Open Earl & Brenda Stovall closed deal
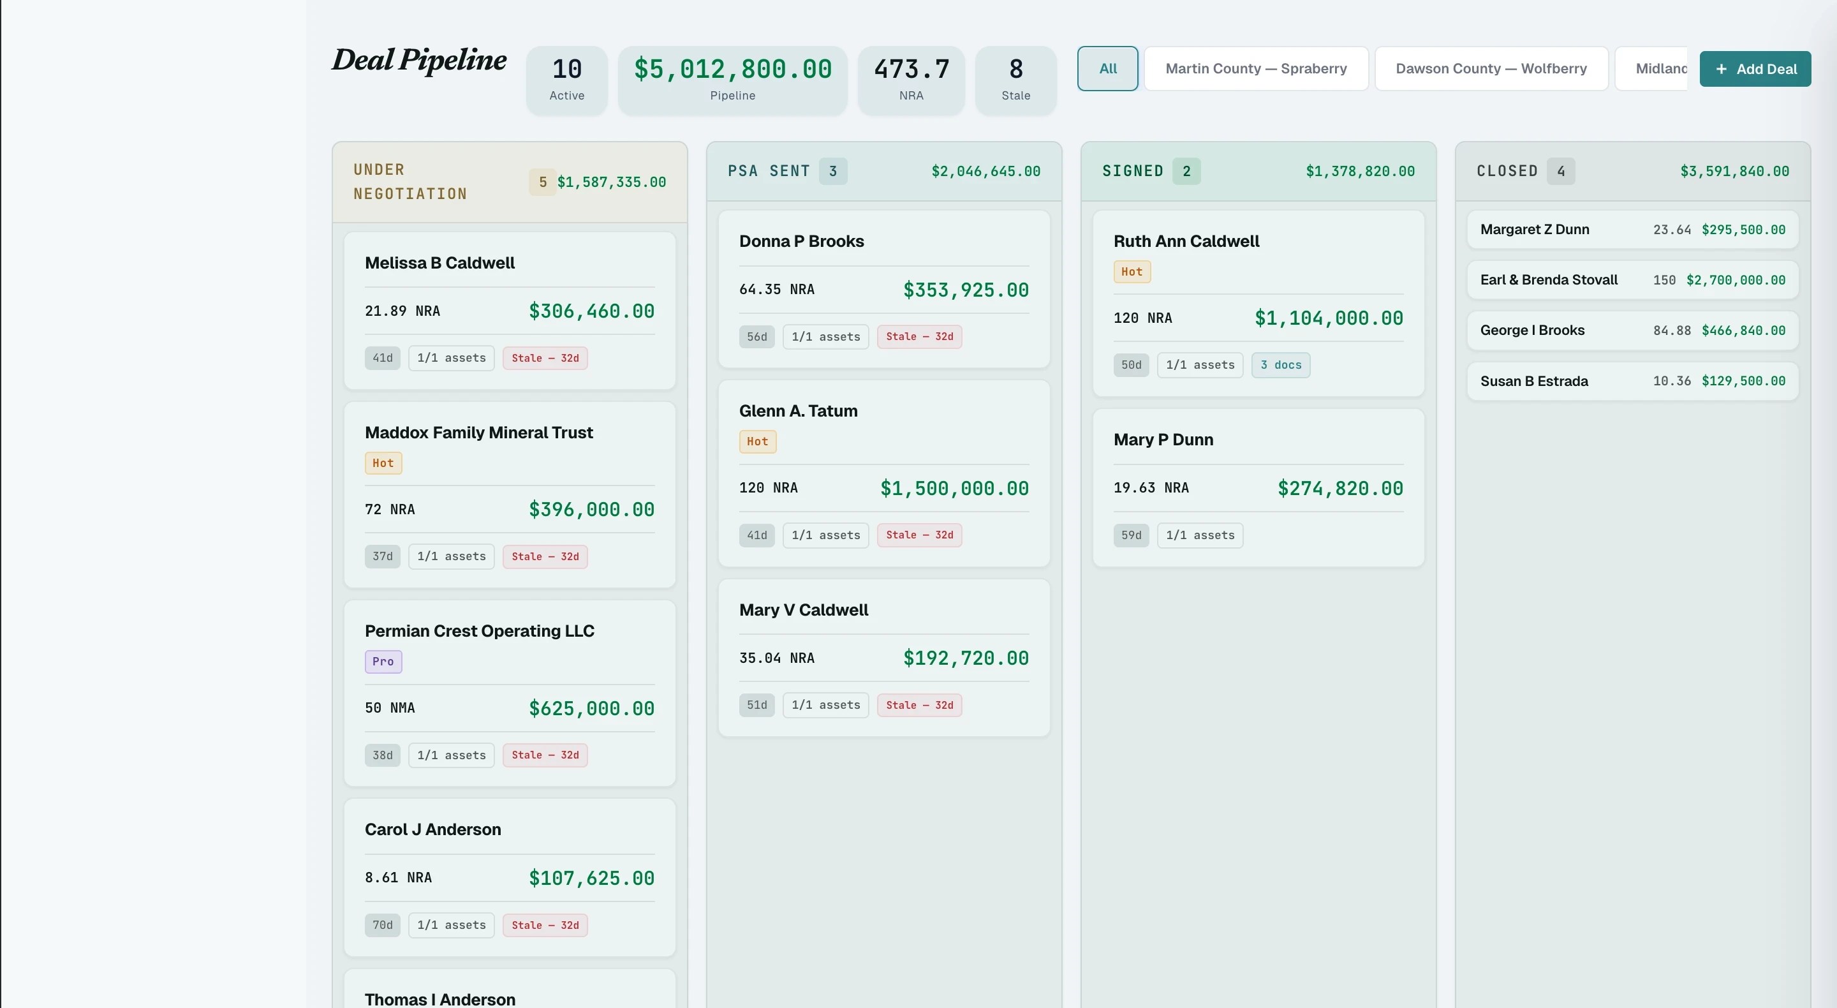 coord(1632,279)
